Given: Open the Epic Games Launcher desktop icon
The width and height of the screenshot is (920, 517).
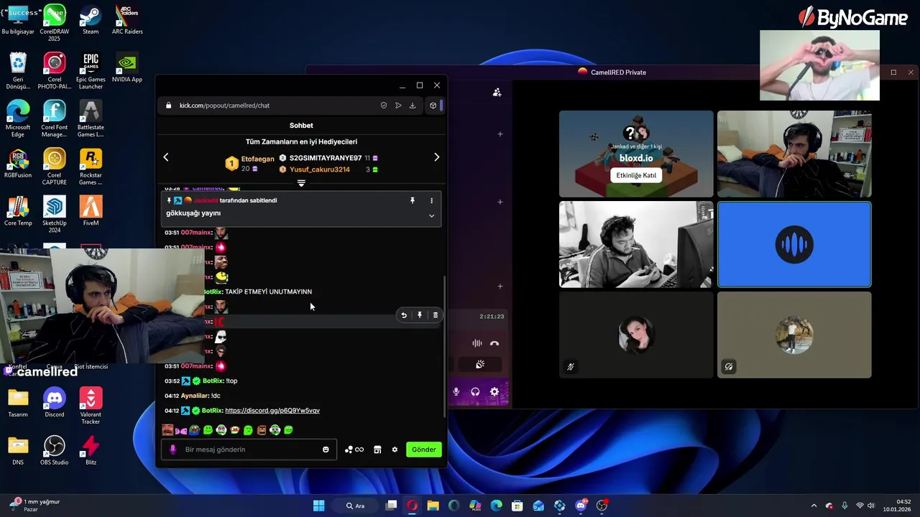Looking at the screenshot, I should [x=91, y=71].
